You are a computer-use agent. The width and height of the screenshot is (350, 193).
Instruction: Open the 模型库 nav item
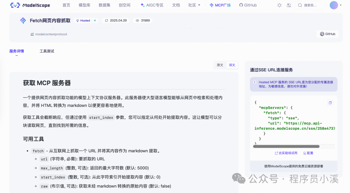point(84,5)
